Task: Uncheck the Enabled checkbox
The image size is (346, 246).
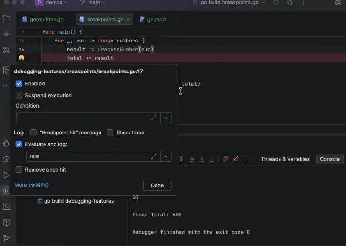Action: click(x=19, y=83)
